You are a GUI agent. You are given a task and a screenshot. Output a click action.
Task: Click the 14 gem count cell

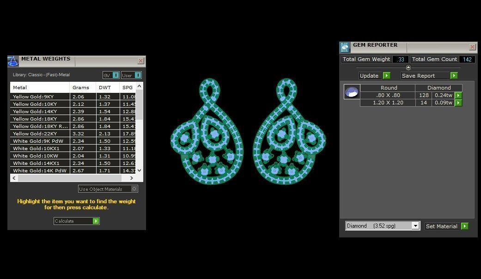click(x=424, y=103)
